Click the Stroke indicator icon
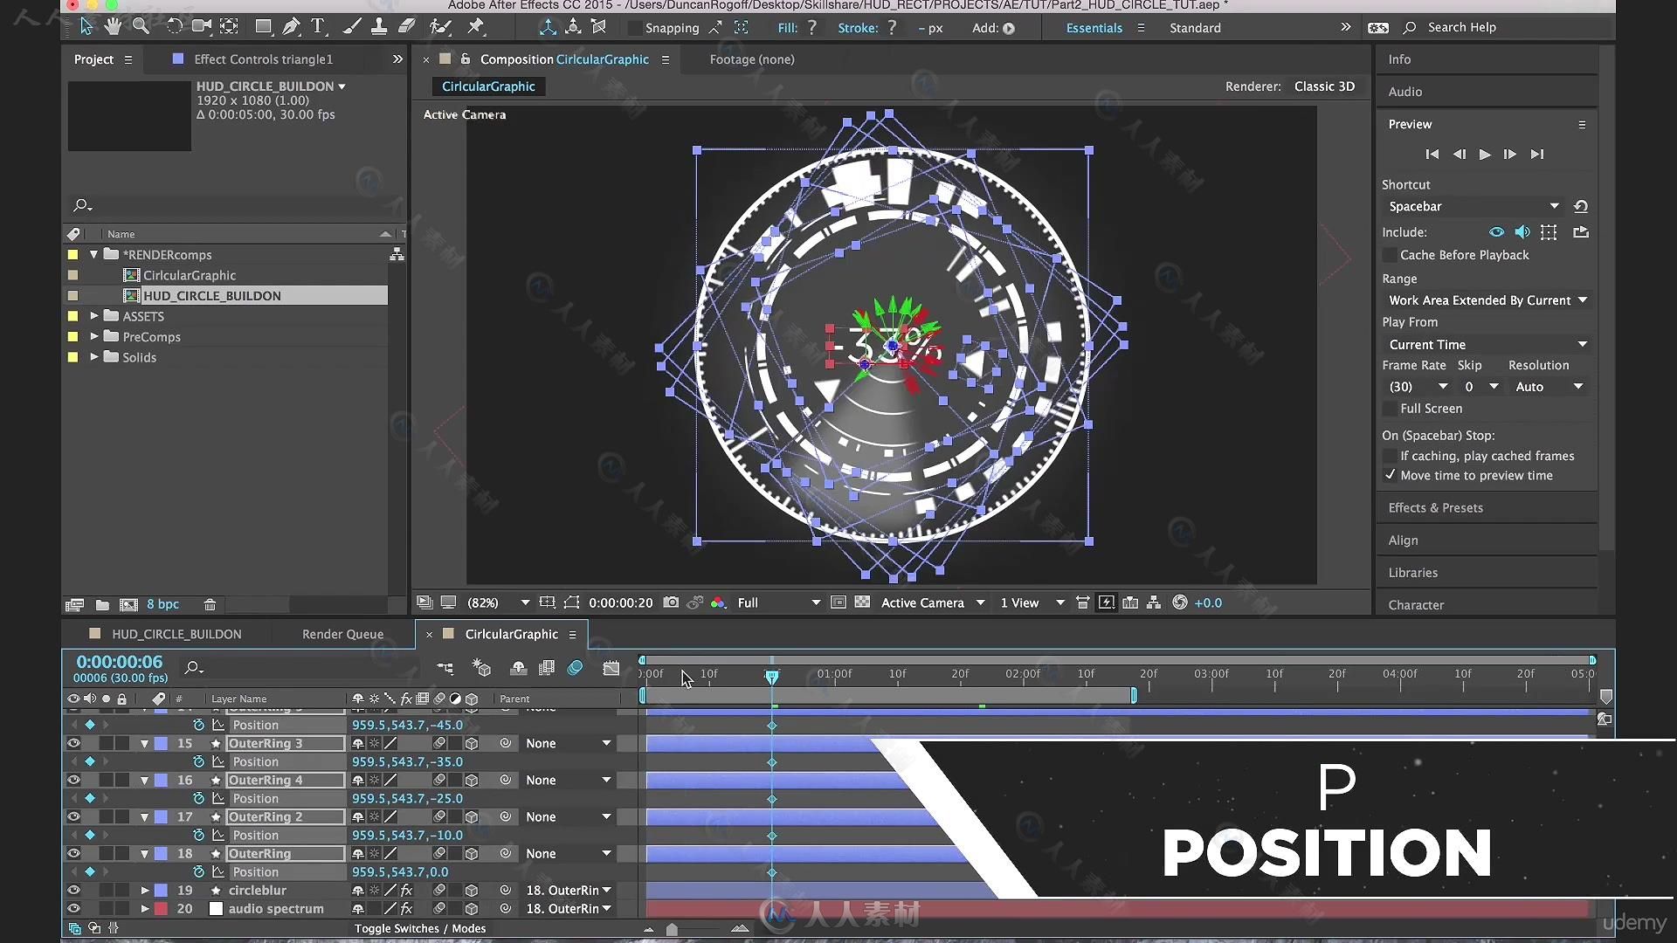Viewport: 1677px width, 943px height. [892, 28]
